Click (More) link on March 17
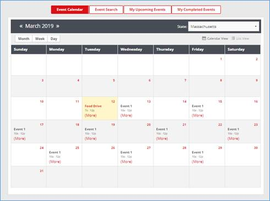Viewport: 270px width, 201px height. coord(20,138)
